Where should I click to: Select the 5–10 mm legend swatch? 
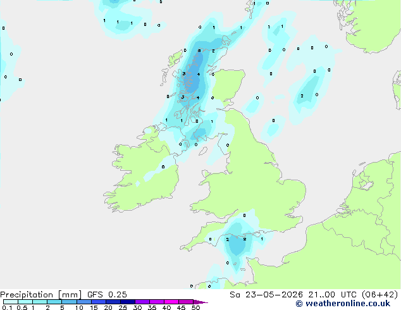click(x=69, y=302)
